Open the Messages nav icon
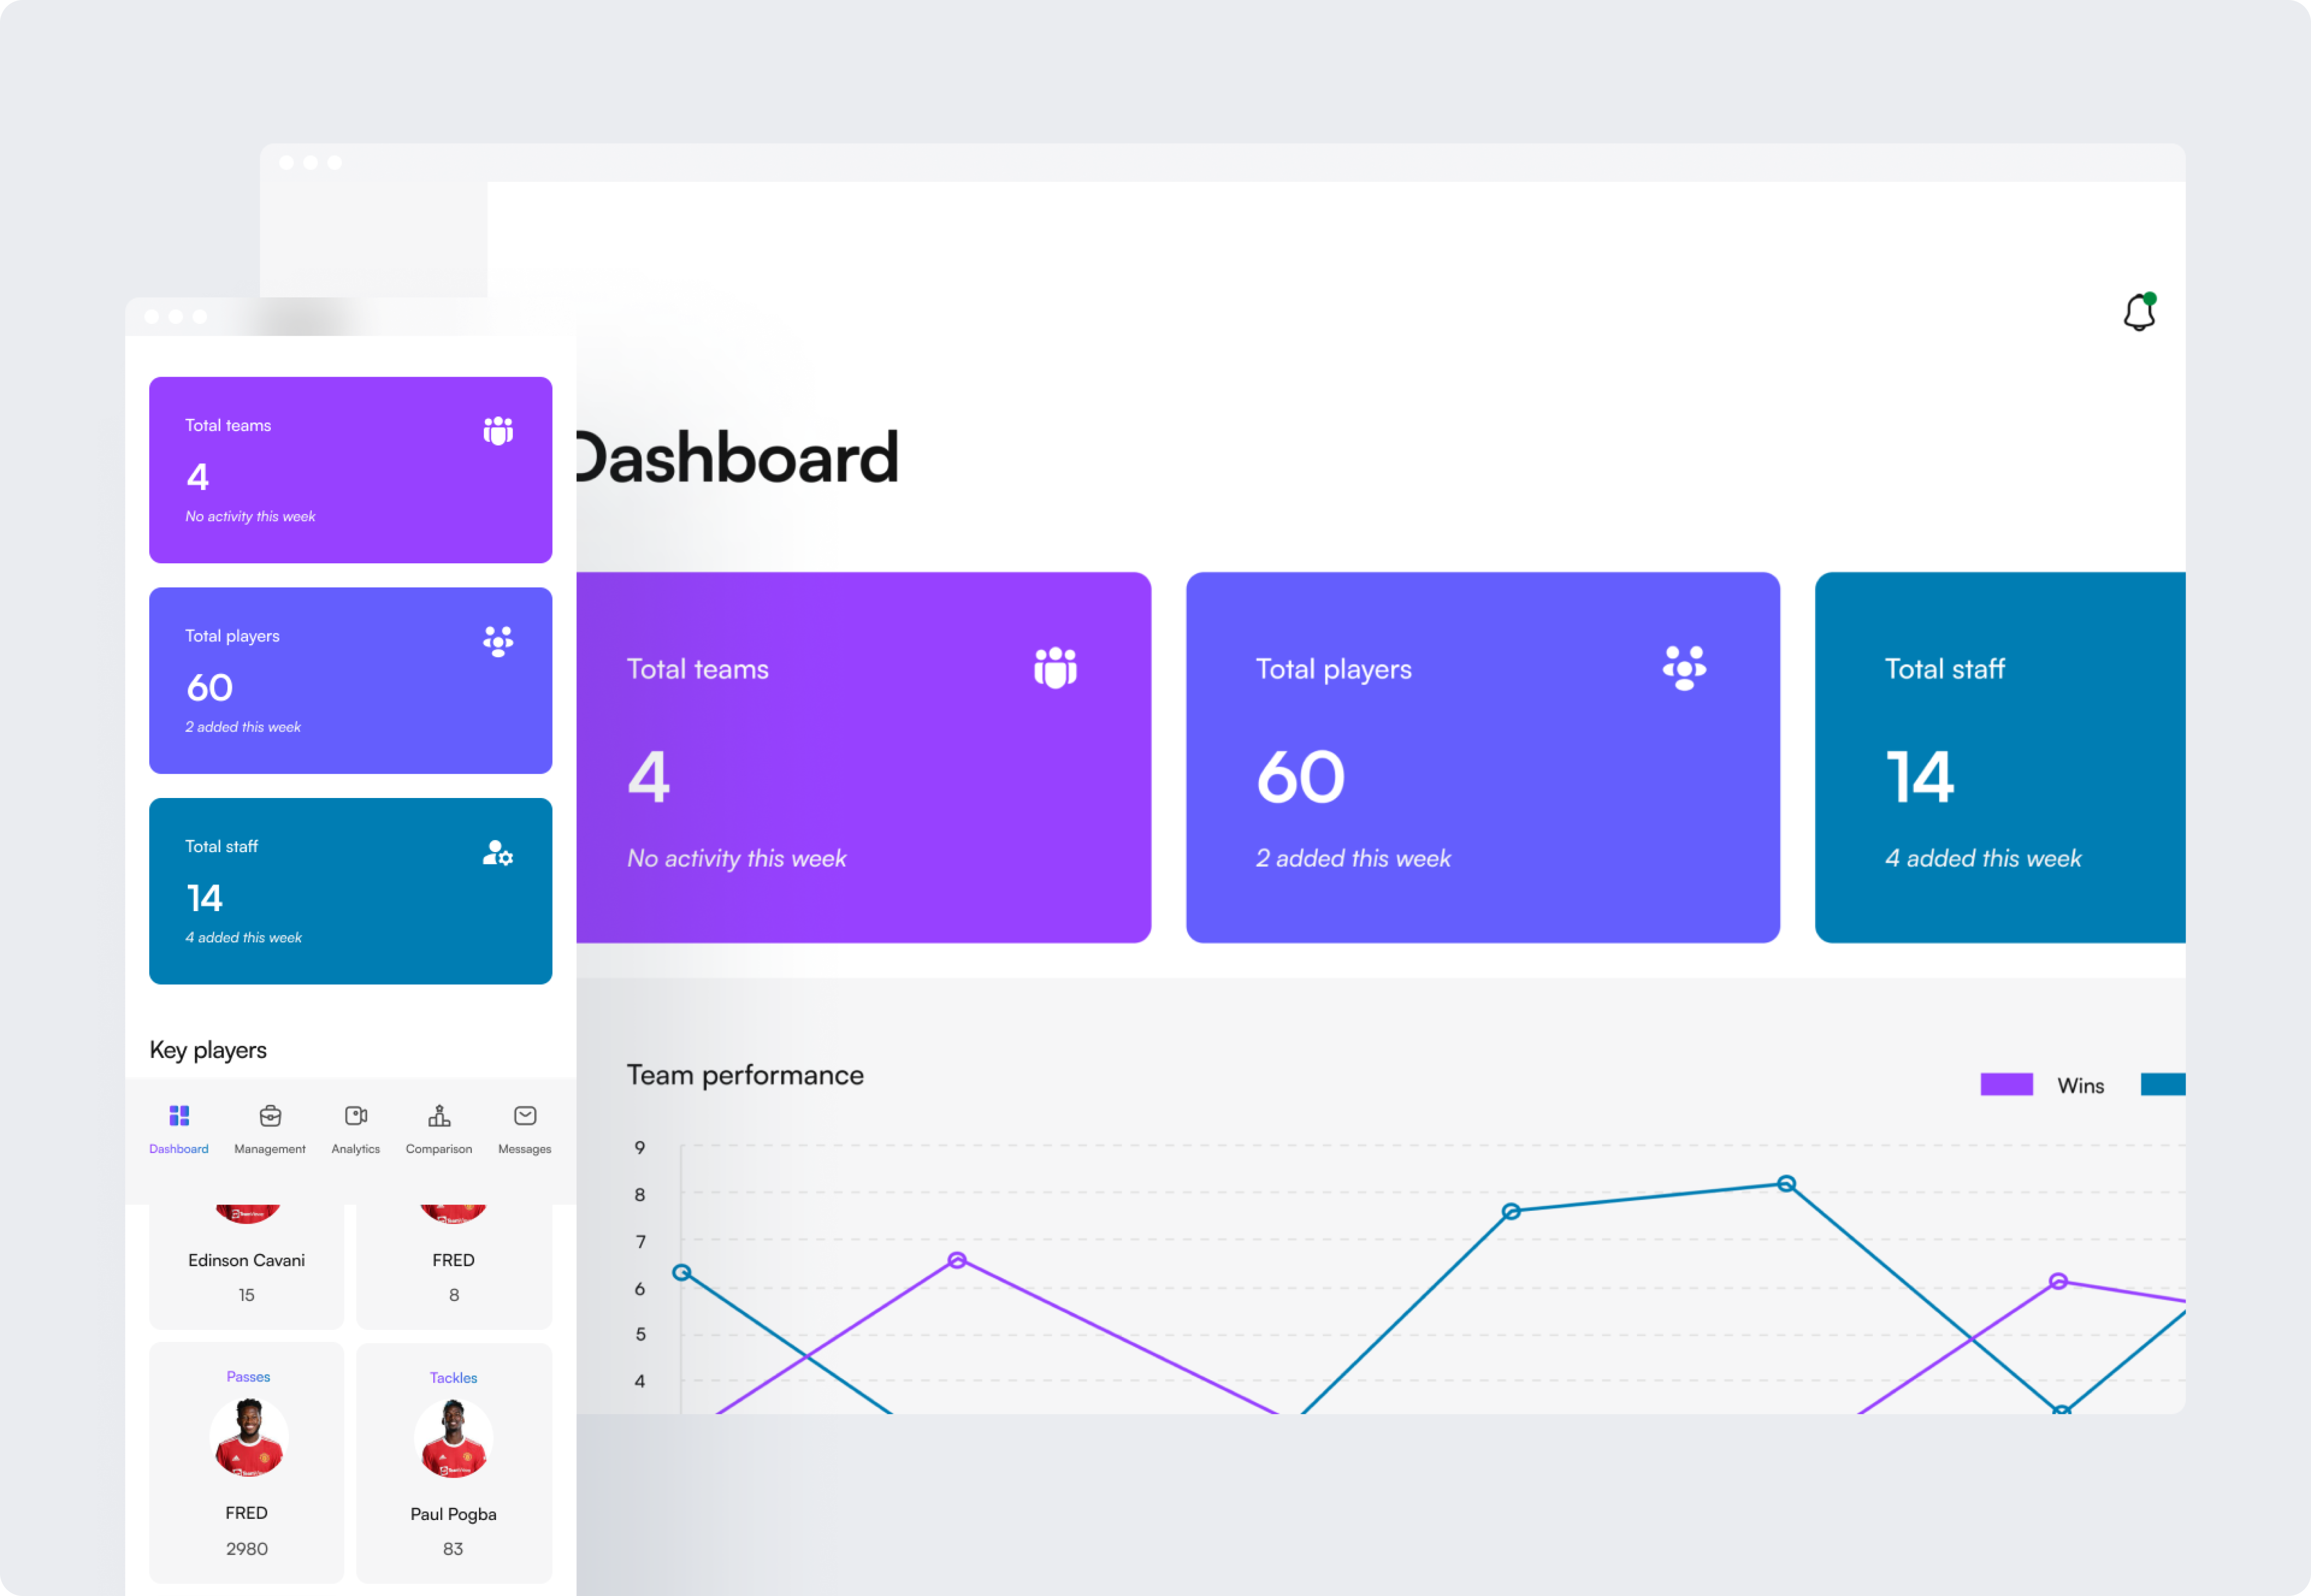The image size is (2311, 1596). [x=525, y=1116]
